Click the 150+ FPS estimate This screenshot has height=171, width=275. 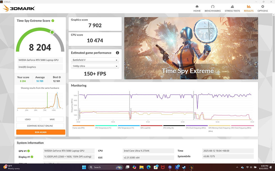tap(95, 74)
